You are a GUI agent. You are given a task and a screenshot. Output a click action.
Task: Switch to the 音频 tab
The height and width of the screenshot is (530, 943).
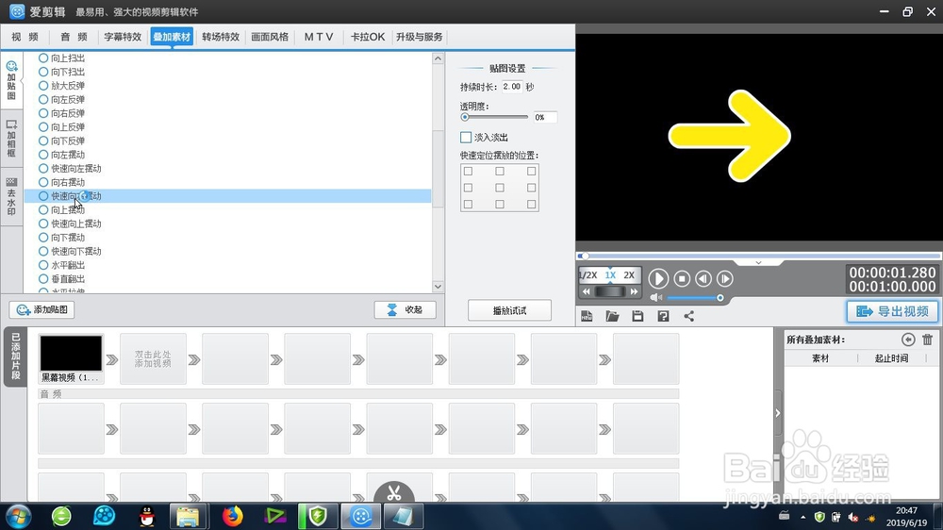click(74, 37)
